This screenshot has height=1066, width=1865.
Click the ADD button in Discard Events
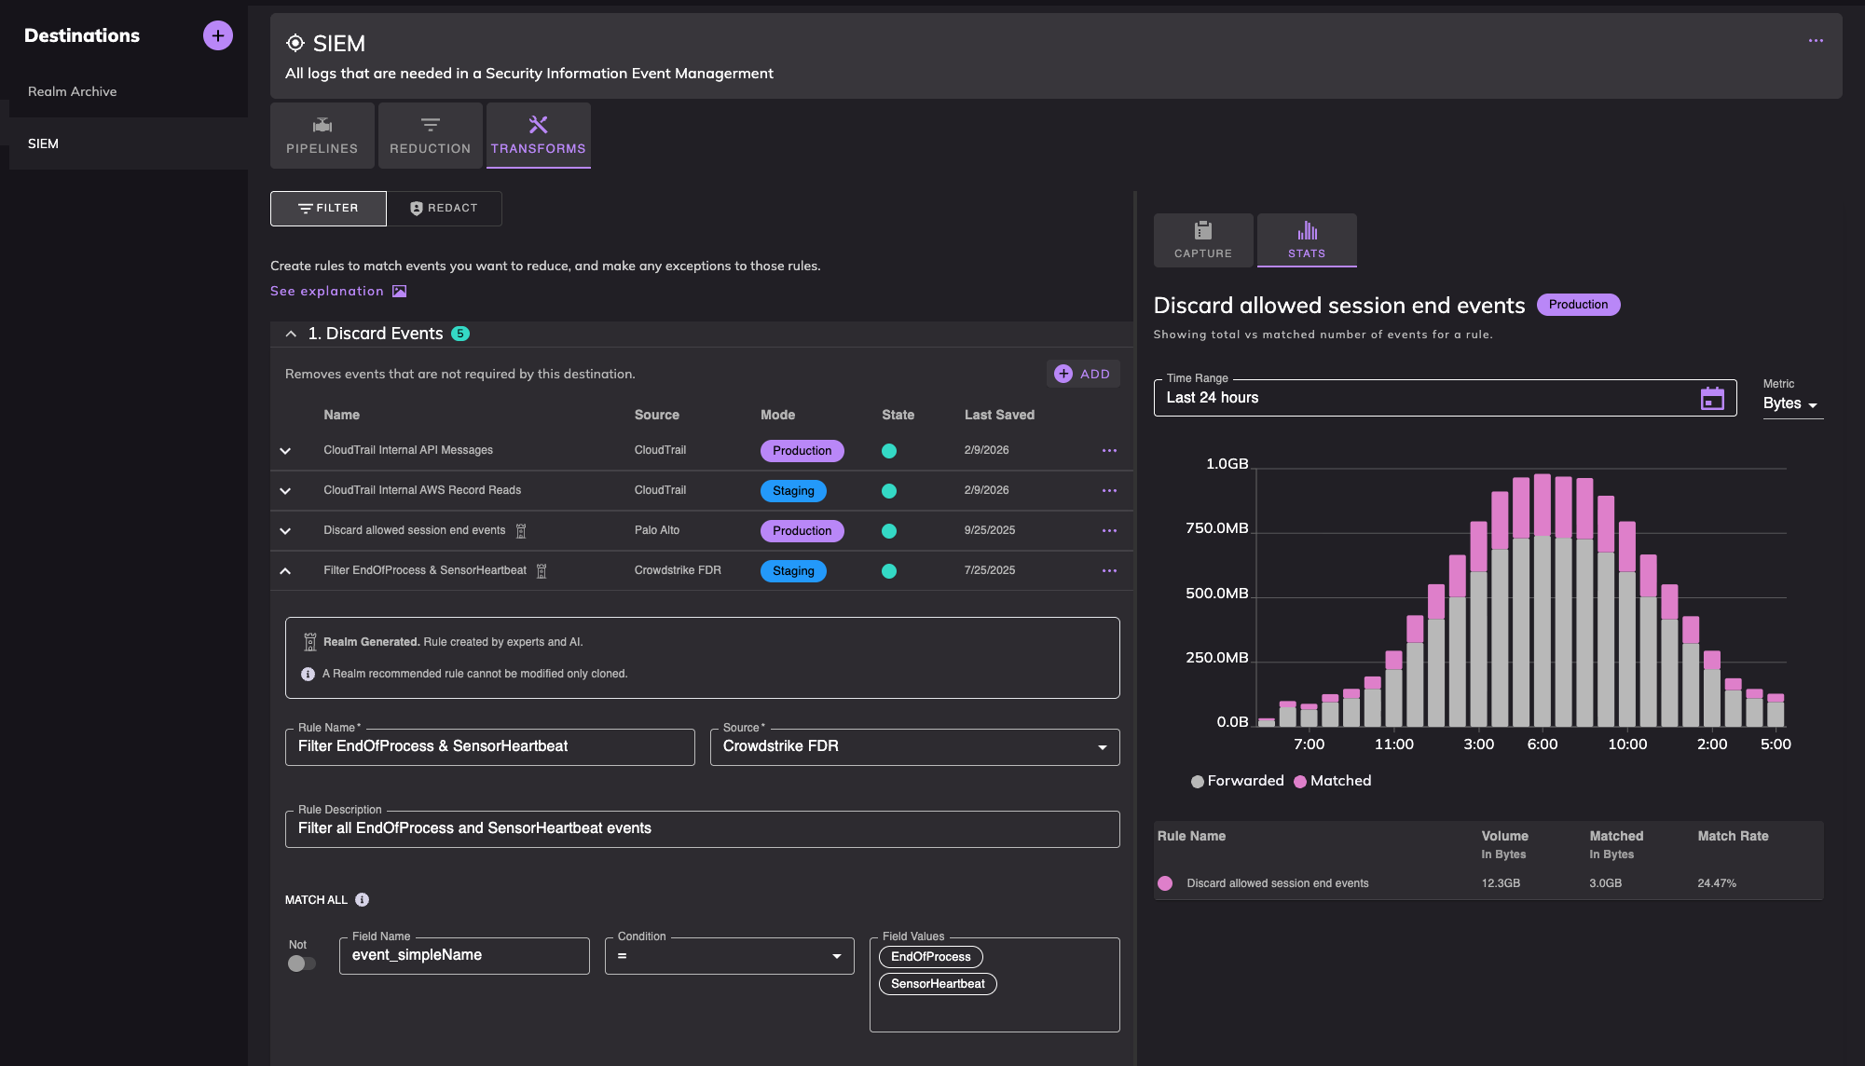click(1082, 373)
